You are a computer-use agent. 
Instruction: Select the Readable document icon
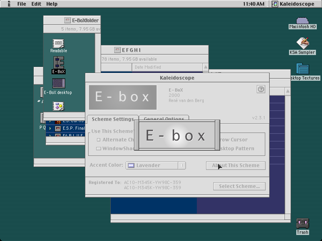coord(58,43)
